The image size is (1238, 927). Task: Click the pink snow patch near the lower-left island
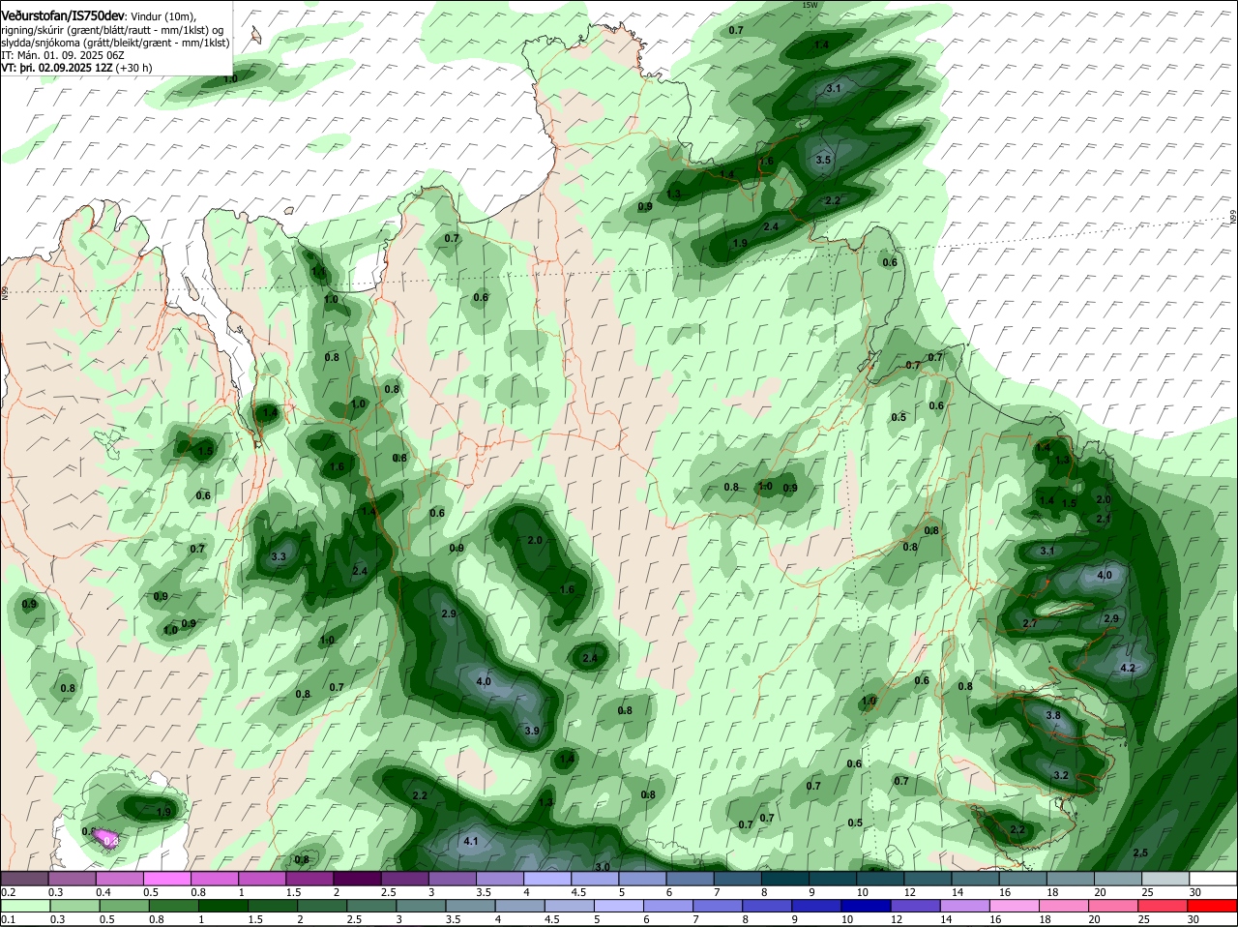(x=106, y=838)
